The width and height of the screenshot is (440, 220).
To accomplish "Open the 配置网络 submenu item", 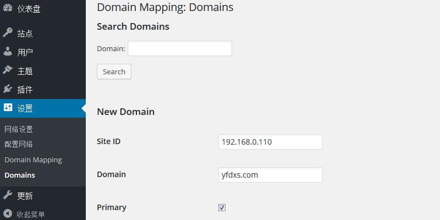I will point(19,144).
